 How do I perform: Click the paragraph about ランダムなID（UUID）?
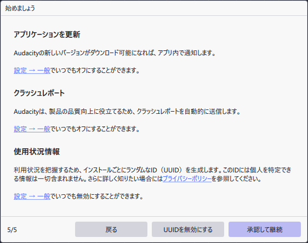(x=152, y=174)
